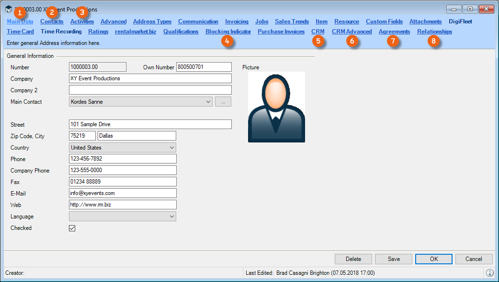Open the CRM Advanced tab
499x282 pixels.
pyautogui.click(x=352, y=32)
